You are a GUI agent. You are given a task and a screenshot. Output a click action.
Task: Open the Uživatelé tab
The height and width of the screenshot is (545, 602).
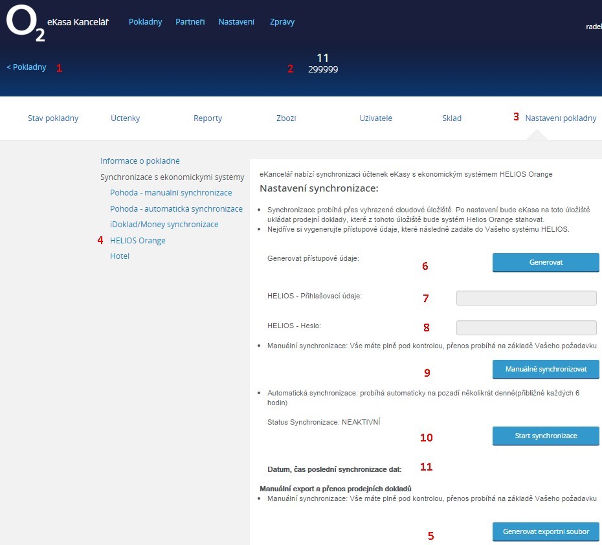(x=375, y=118)
